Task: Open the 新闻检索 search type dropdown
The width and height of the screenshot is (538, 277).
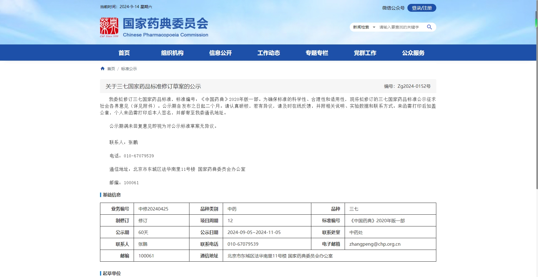Action: coord(364,27)
